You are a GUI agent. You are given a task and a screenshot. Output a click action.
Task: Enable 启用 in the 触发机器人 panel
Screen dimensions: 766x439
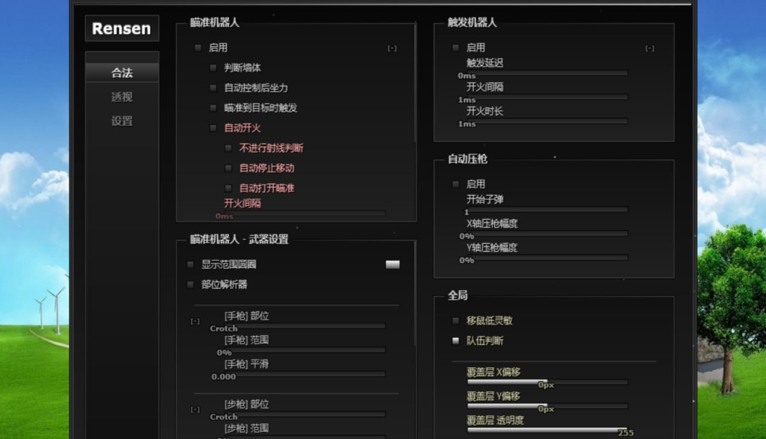455,48
